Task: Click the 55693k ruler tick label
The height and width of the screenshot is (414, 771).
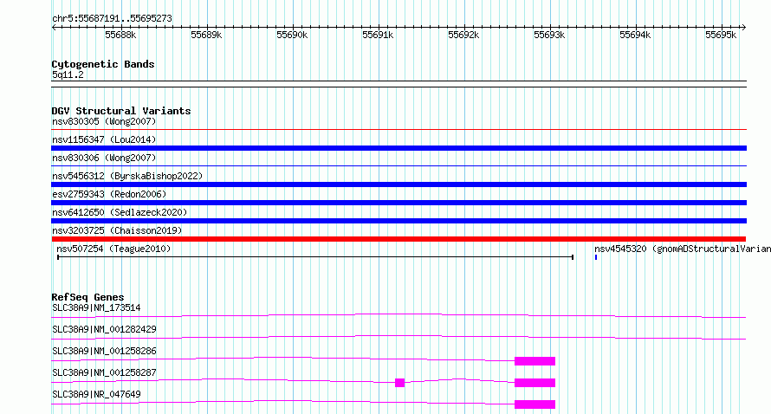Action: 549,35
